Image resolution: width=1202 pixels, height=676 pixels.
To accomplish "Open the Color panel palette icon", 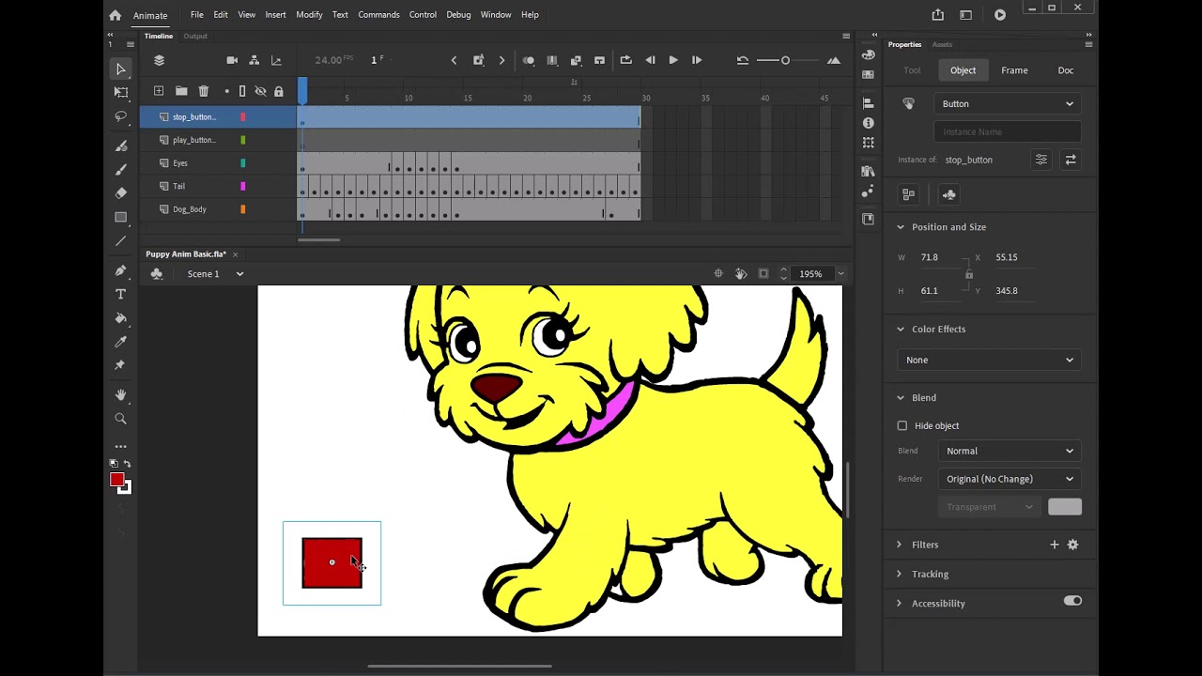I will tap(868, 55).
